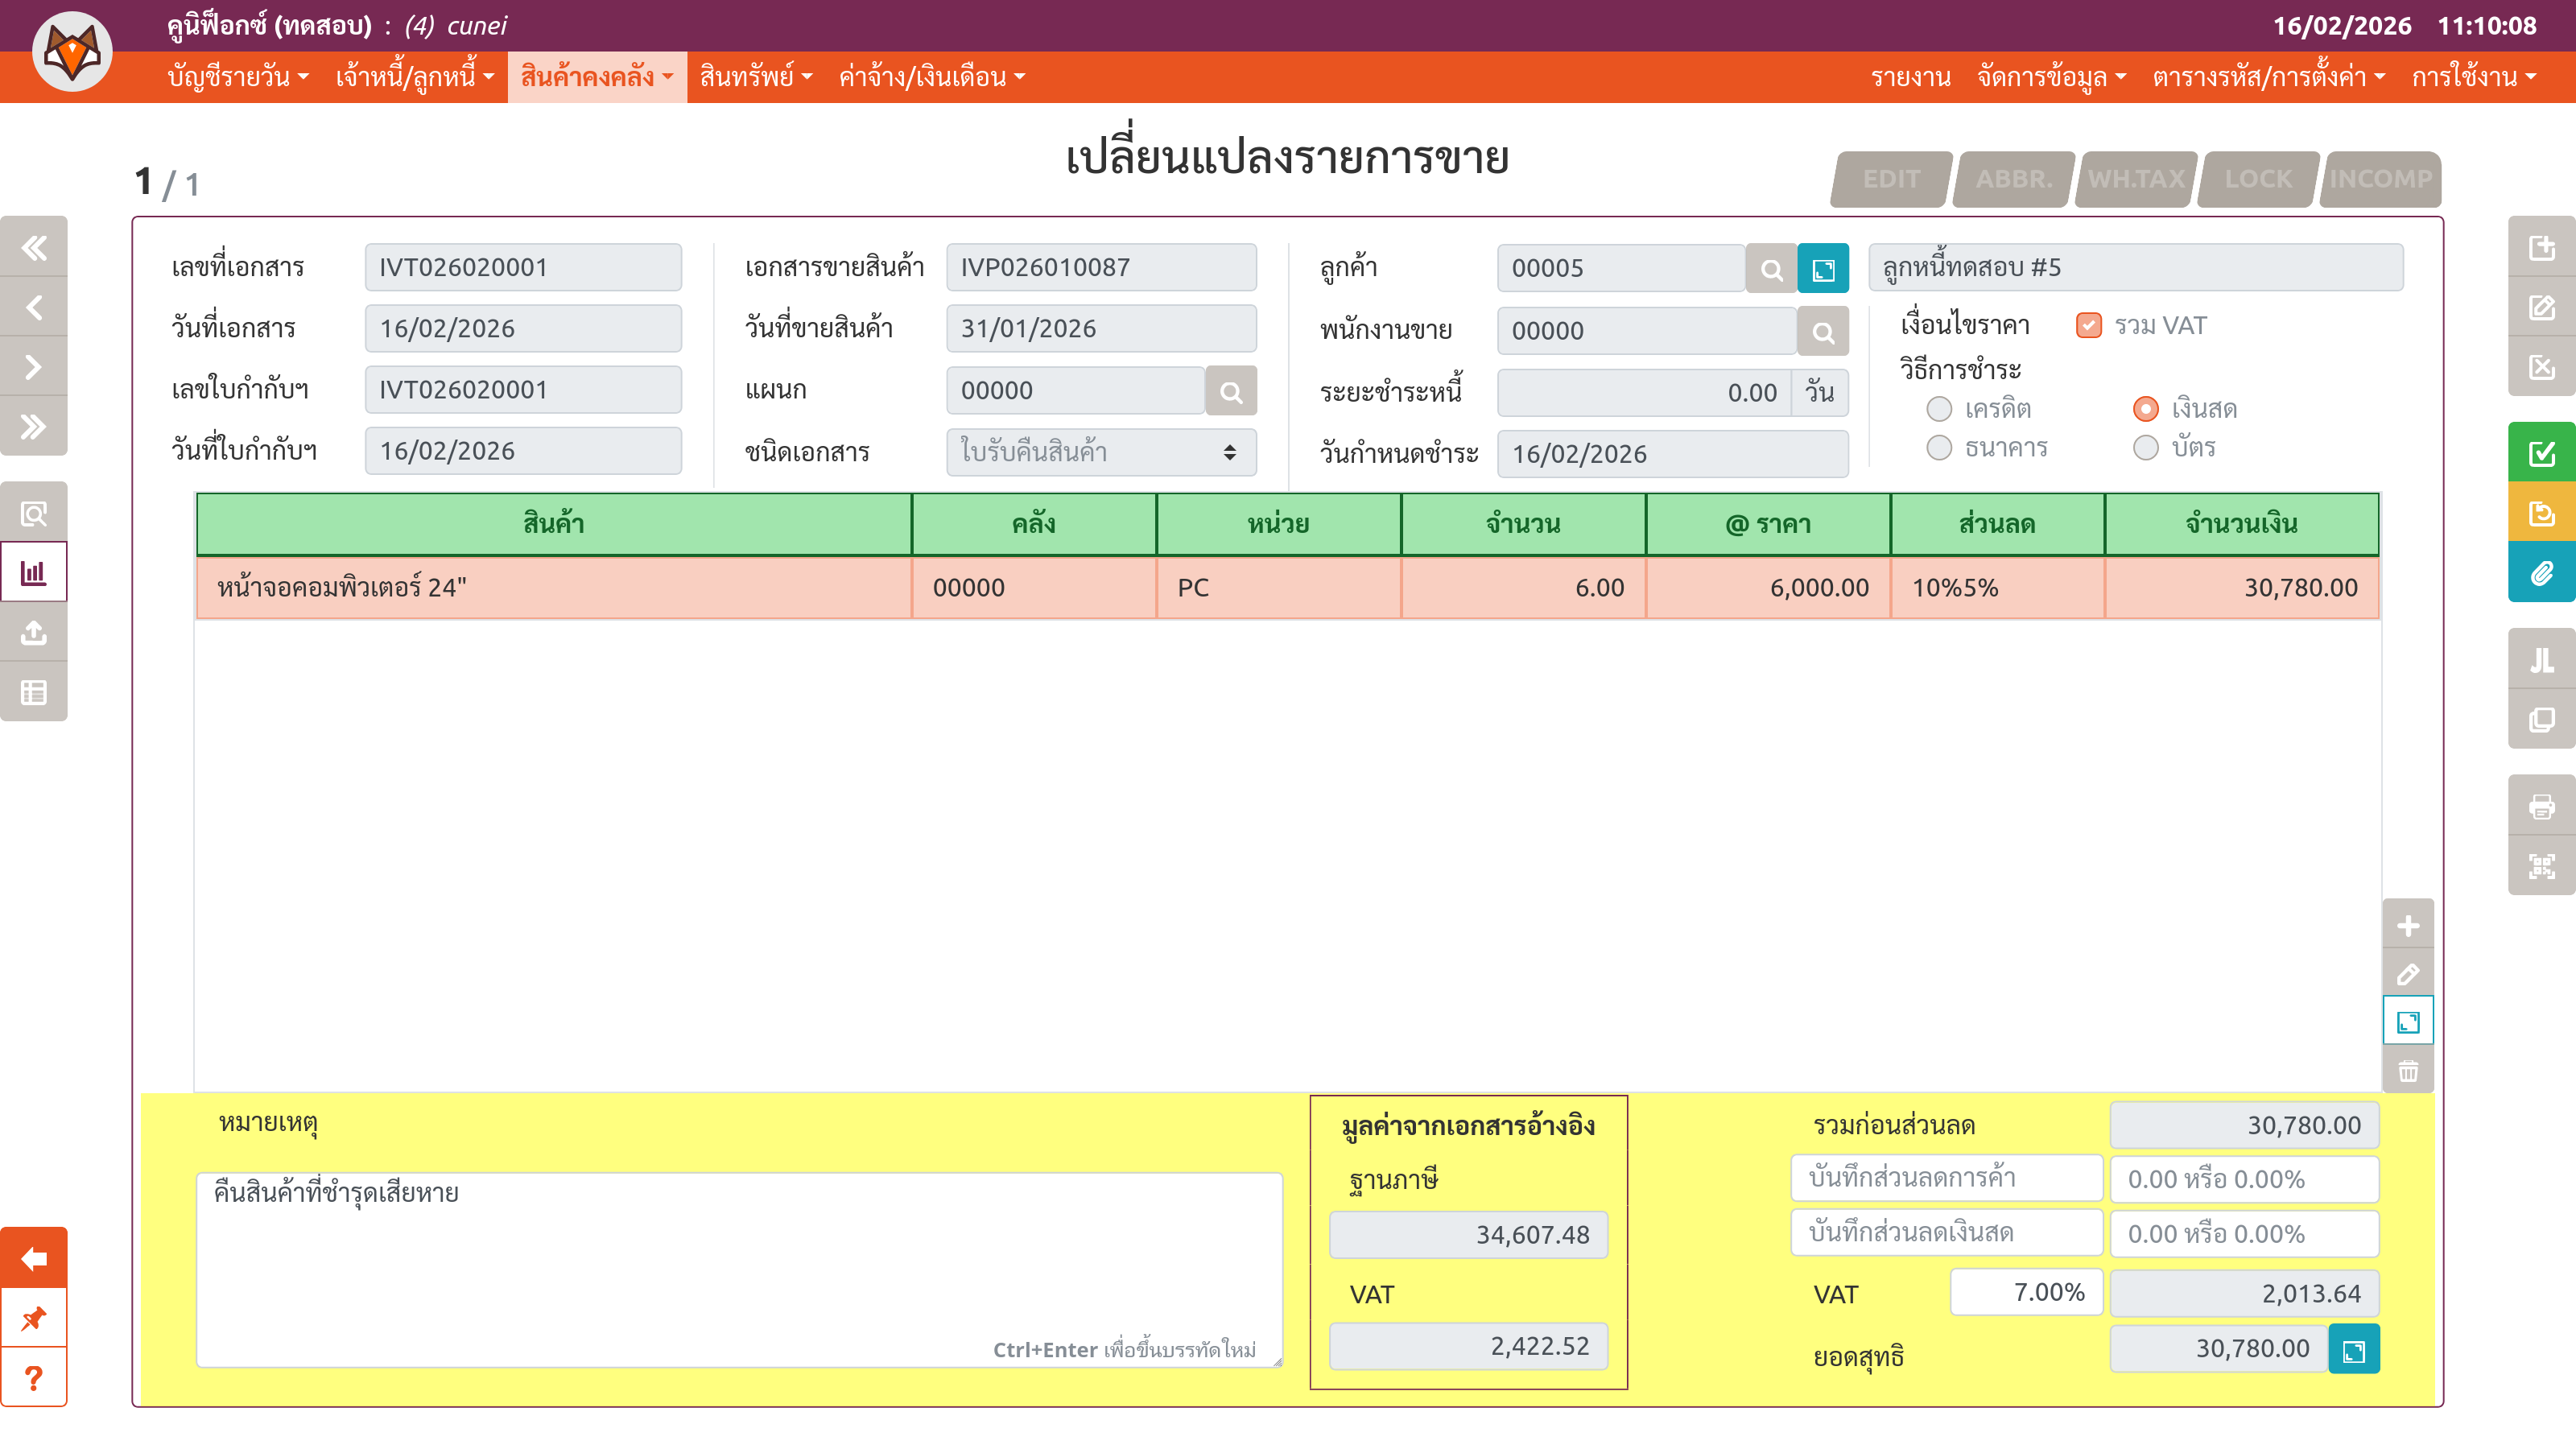Click the paperclip attachment icon
Image resolution: width=2576 pixels, height=1449 pixels.
2541,573
